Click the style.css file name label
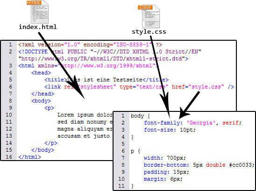The image size is (256, 191). 149,31
